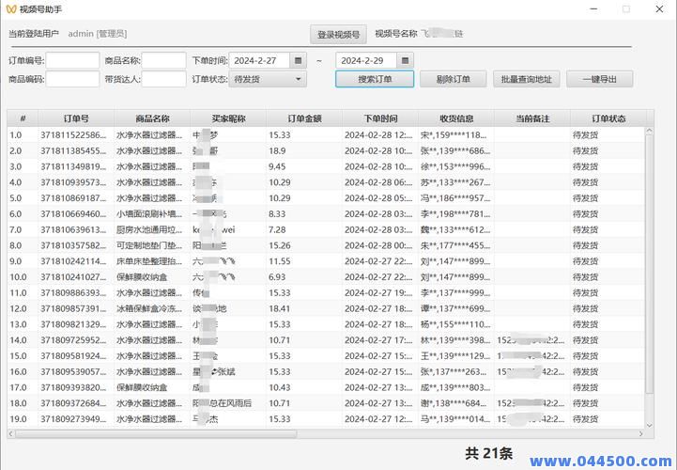Click buyer nickname ending 张斌

tap(214, 372)
